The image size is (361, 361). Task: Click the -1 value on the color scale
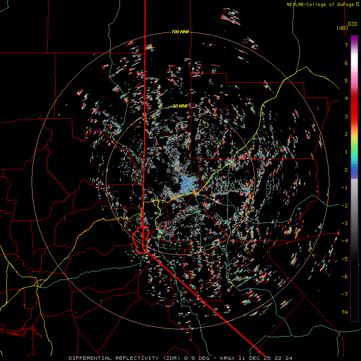[345, 188]
